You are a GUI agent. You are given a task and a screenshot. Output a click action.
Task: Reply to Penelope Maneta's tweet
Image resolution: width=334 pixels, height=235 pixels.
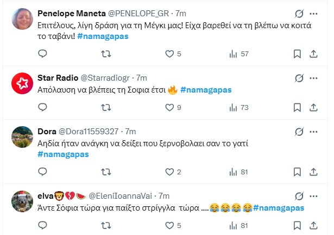[x=43, y=54]
